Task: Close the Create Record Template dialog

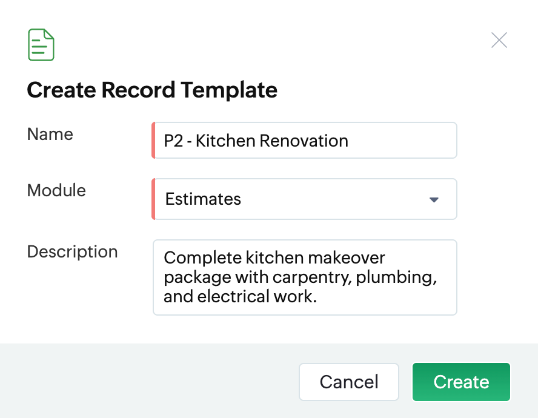Action: click(499, 41)
